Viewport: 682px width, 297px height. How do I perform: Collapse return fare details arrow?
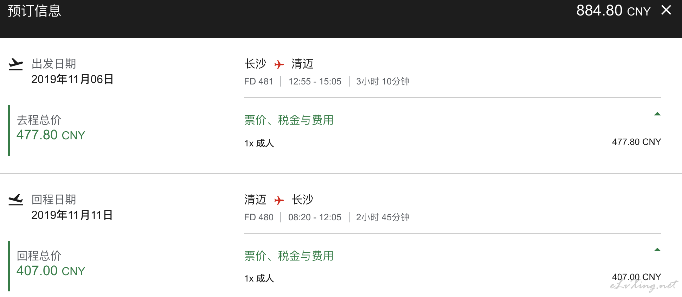click(x=657, y=249)
